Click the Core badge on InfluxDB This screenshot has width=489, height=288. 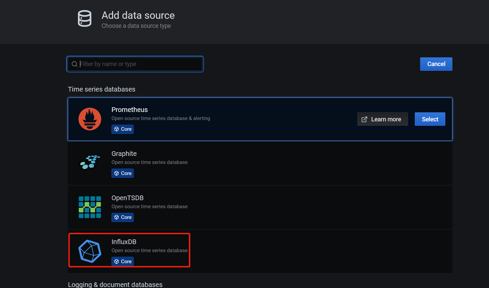122,261
